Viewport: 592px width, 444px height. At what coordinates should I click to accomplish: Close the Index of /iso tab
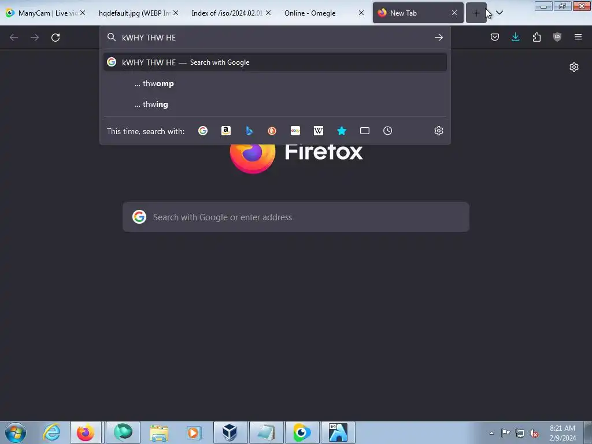pos(268,13)
